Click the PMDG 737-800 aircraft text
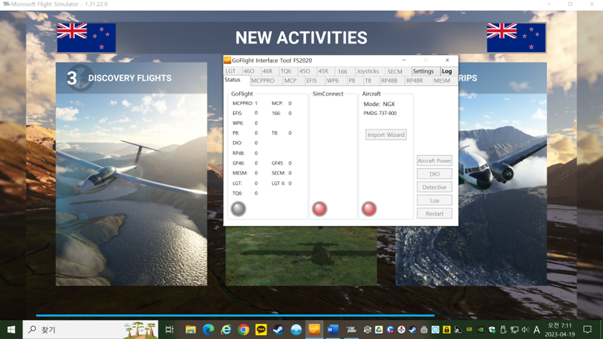Screen dimensions: 603x339 [380, 113]
